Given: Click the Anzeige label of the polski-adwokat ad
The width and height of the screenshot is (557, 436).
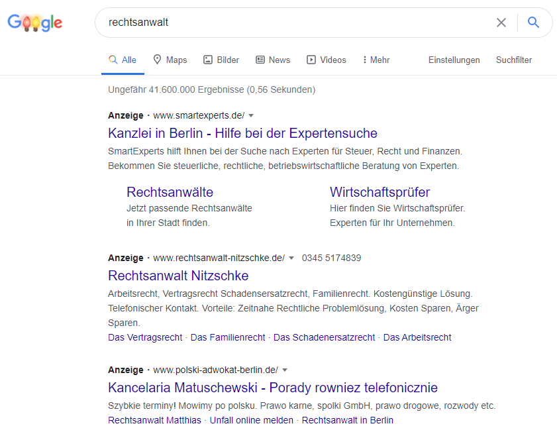Looking at the screenshot, I should [x=126, y=370].
